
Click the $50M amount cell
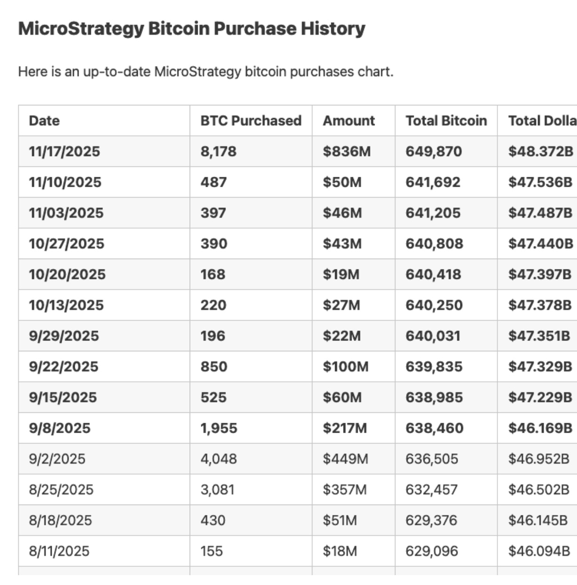tap(342, 182)
